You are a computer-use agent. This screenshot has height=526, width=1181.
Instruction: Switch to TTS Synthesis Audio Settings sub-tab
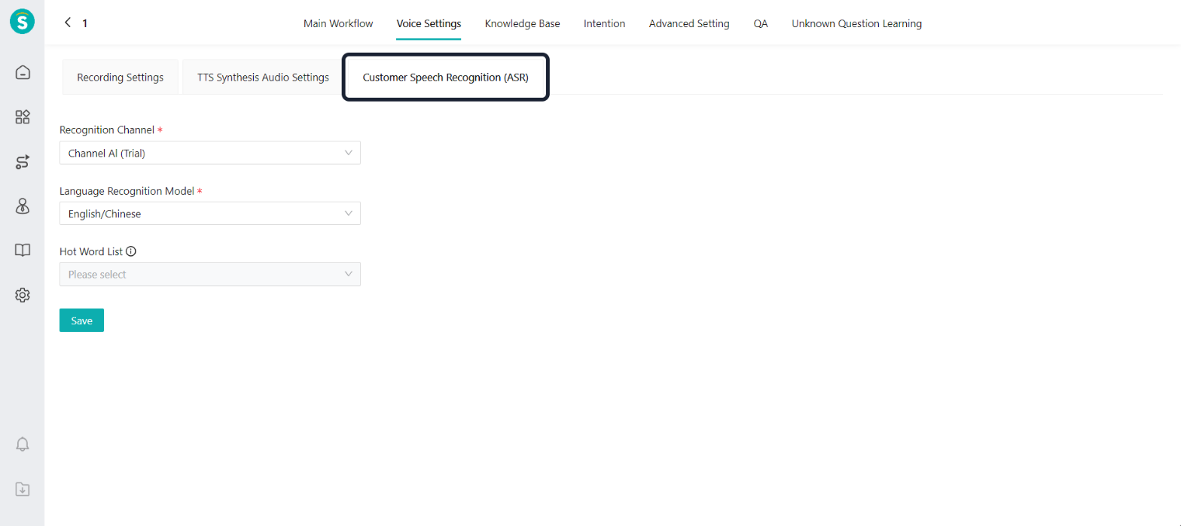[263, 77]
